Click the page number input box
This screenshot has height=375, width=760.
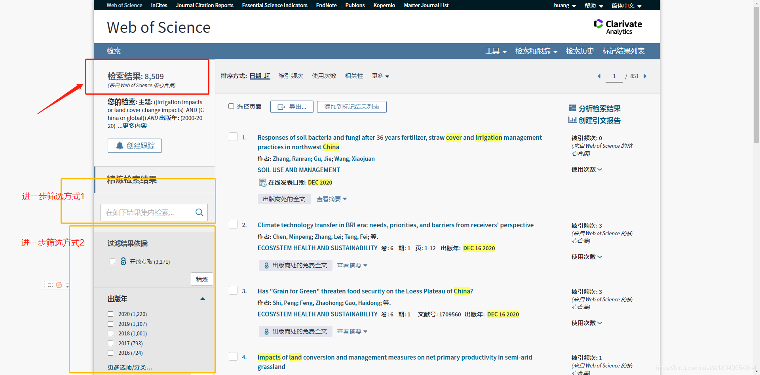click(x=614, y=76)
